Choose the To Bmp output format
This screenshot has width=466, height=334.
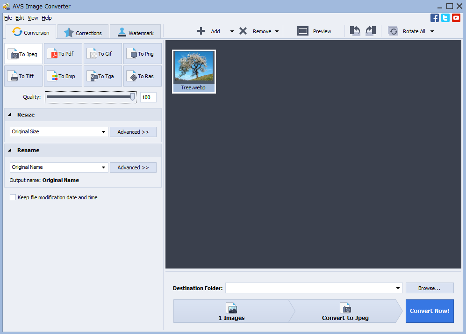(63, 76)
